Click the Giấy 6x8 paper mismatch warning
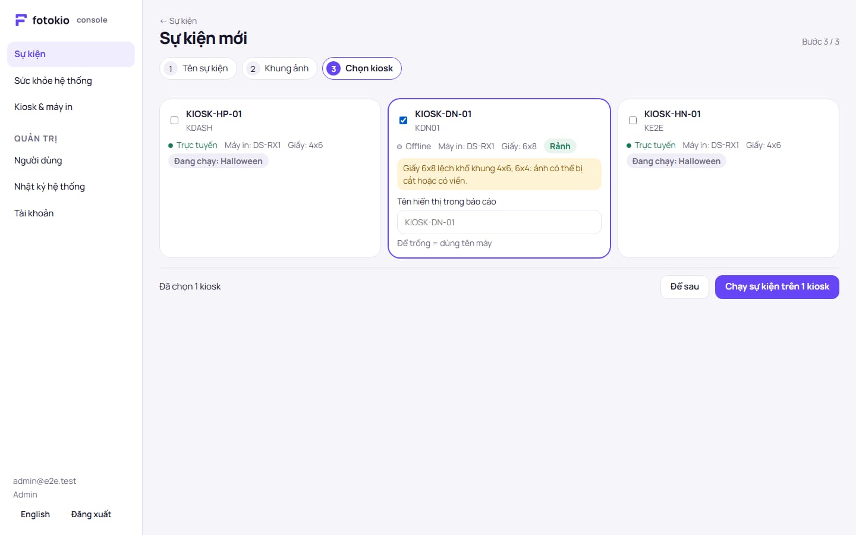Screen dimensions: 856x535 point(499,174)
